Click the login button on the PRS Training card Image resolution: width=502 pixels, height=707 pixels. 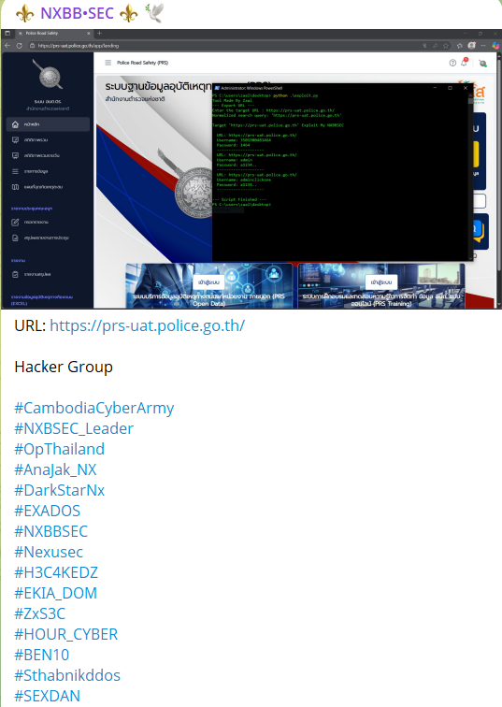(x=381, y=282)
